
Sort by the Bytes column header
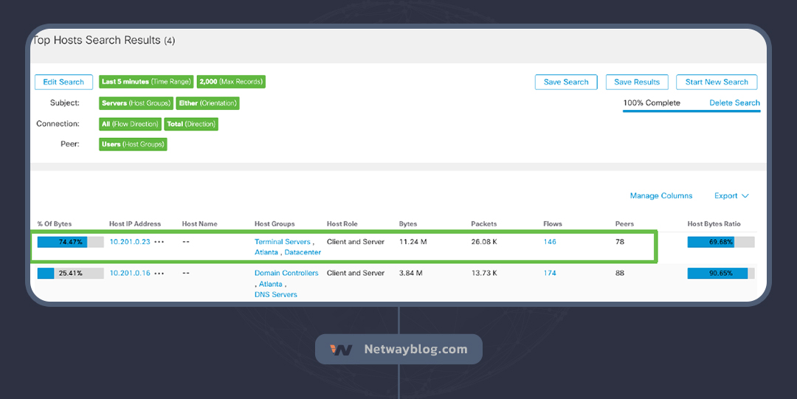click(407, 223)
